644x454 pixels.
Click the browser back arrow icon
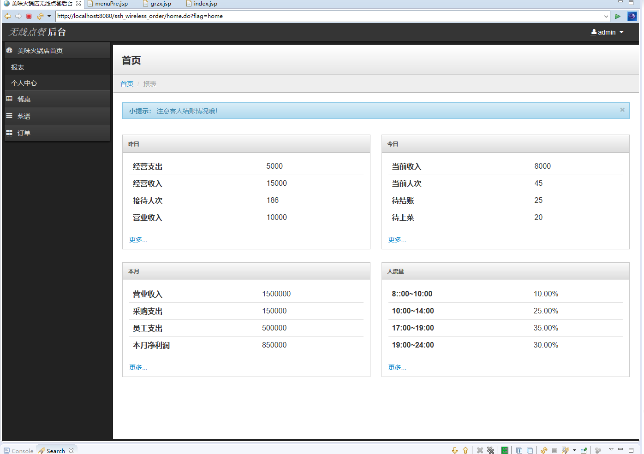point(8,16)
